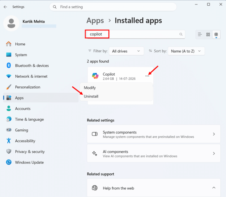Switch to table tile view icon
Screen dimensions: 226x197
point(216,34)
